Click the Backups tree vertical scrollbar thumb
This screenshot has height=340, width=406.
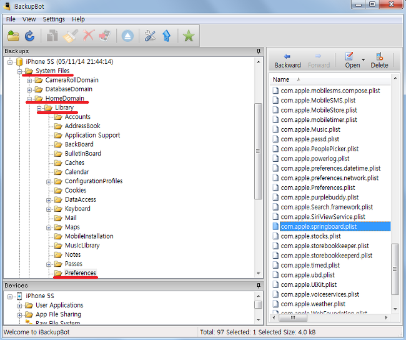[x=258, y=151]
